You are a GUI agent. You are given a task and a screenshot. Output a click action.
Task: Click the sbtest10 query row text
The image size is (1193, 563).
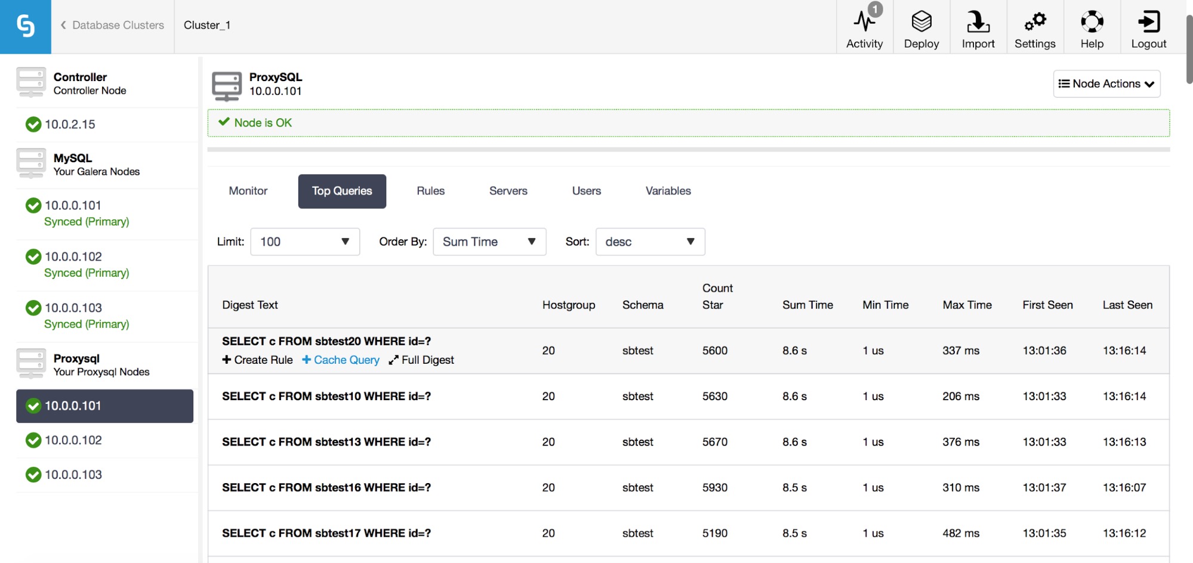[326, 396]
